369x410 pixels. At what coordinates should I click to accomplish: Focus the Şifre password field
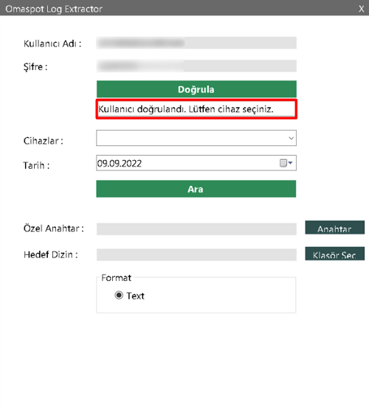click(x=196, y=66)
